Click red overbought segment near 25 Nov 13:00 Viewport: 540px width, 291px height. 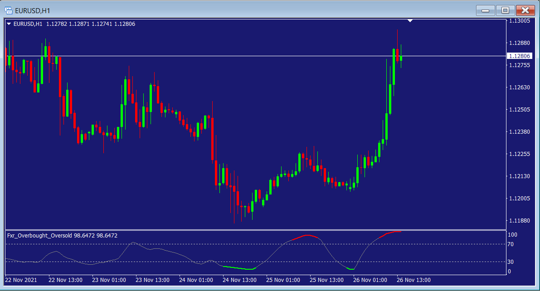[306, 236]
